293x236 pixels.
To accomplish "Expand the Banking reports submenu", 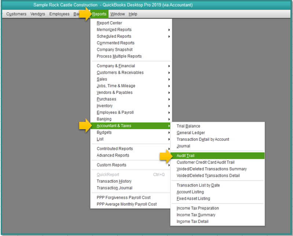I will point(131,119).
